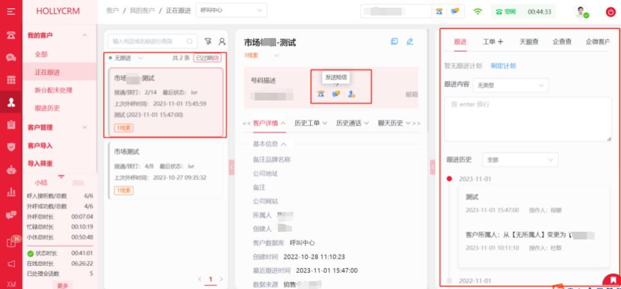621x289 pixels.
Task: Open the grid table module in the left sidebar
Action: [11, 80]
